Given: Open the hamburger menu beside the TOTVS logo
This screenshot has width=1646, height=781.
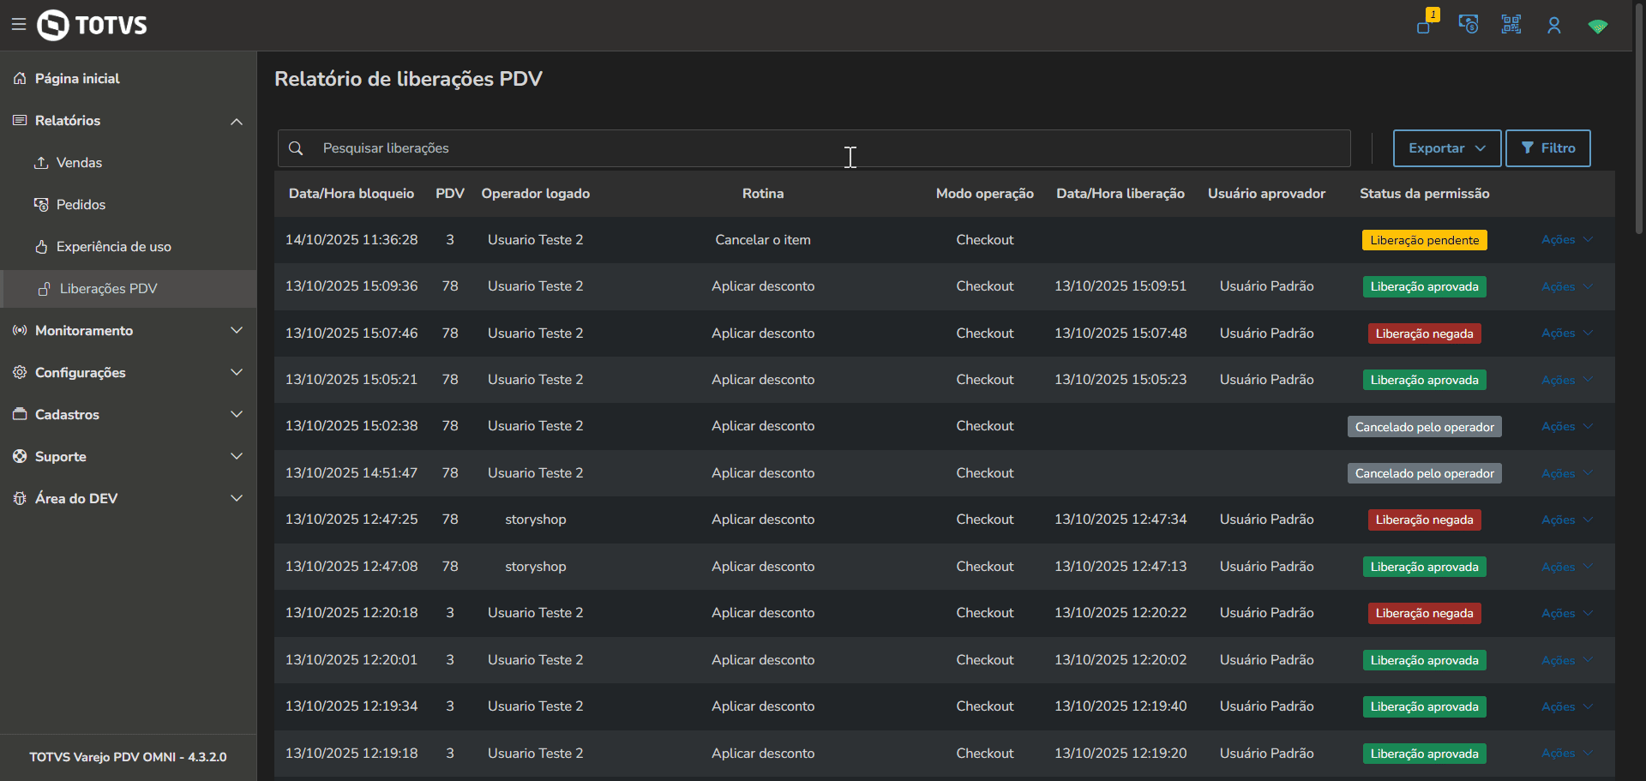Looking at the screenshot, I should point(19,25).
